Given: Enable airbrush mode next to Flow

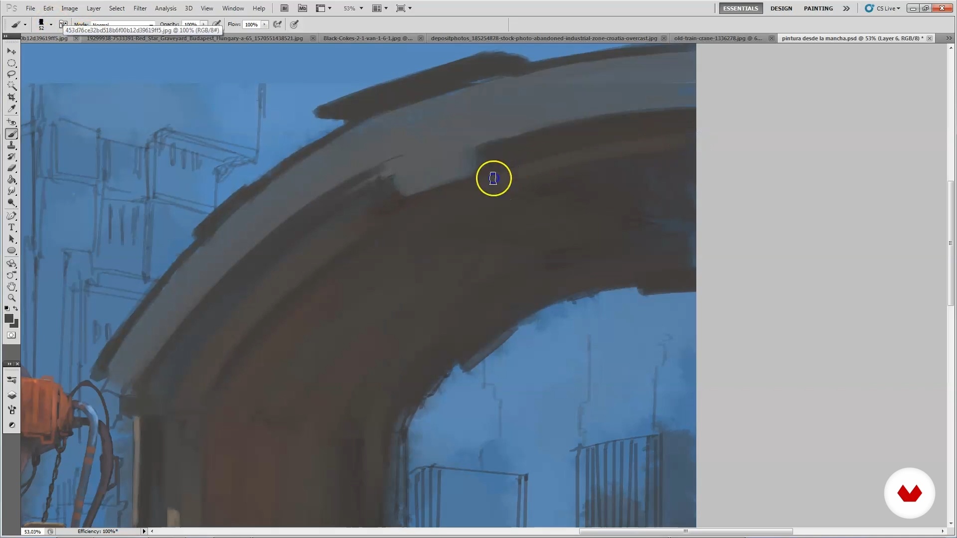Looking at the screenshot, I should 278,24.
